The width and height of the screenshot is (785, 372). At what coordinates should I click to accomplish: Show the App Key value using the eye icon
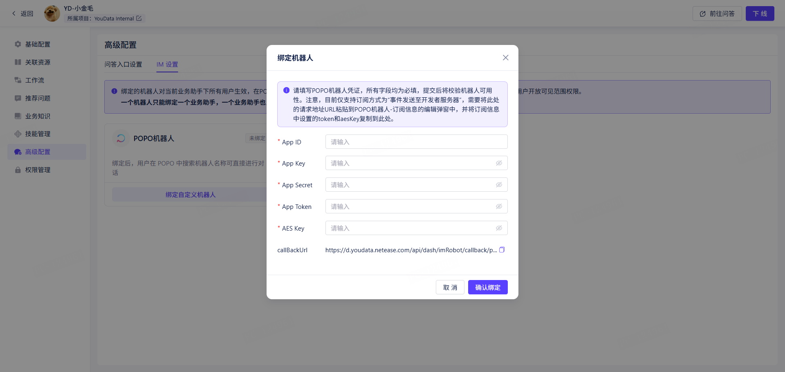499,163
